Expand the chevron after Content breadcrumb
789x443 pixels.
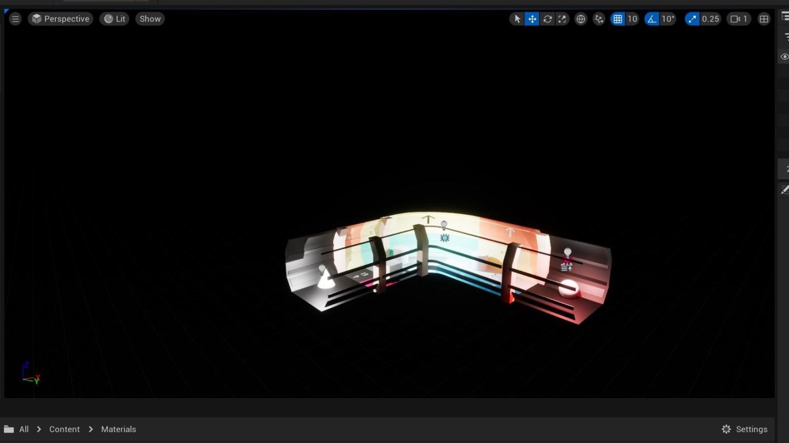91,429
